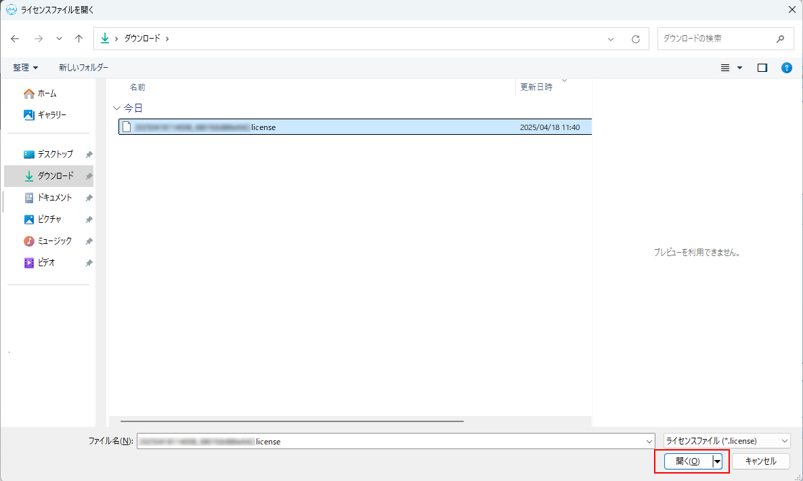Click the Back navigation arrow

pos(16,39)
